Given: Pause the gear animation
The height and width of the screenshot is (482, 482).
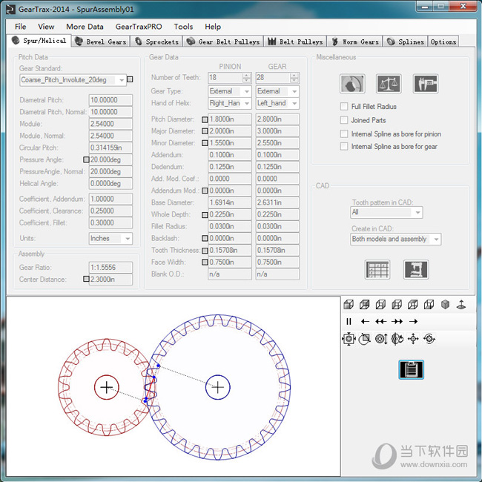Looking at the screenshot, I should [x=349, y=321].
